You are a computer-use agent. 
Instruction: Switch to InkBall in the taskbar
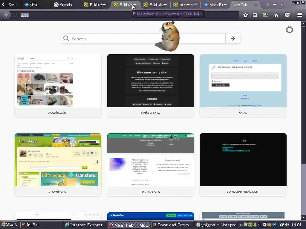41,225
